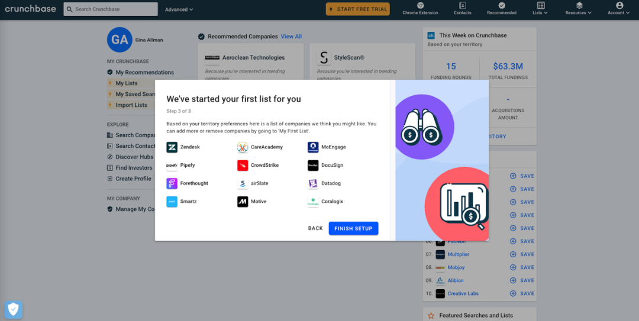Click the Datadog logo in list
Viewport: 639px width, 321px height.
click(x=313, y=184)
